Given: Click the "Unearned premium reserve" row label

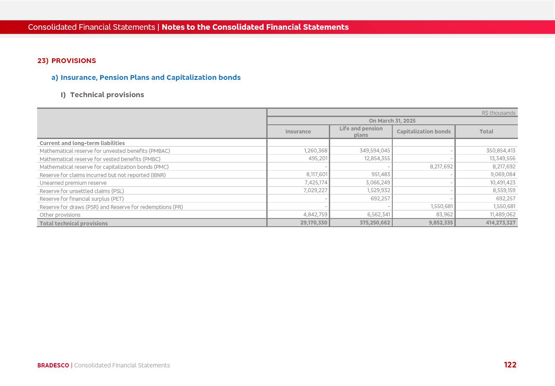Looking at the screenshot, I should click(73, 183).
